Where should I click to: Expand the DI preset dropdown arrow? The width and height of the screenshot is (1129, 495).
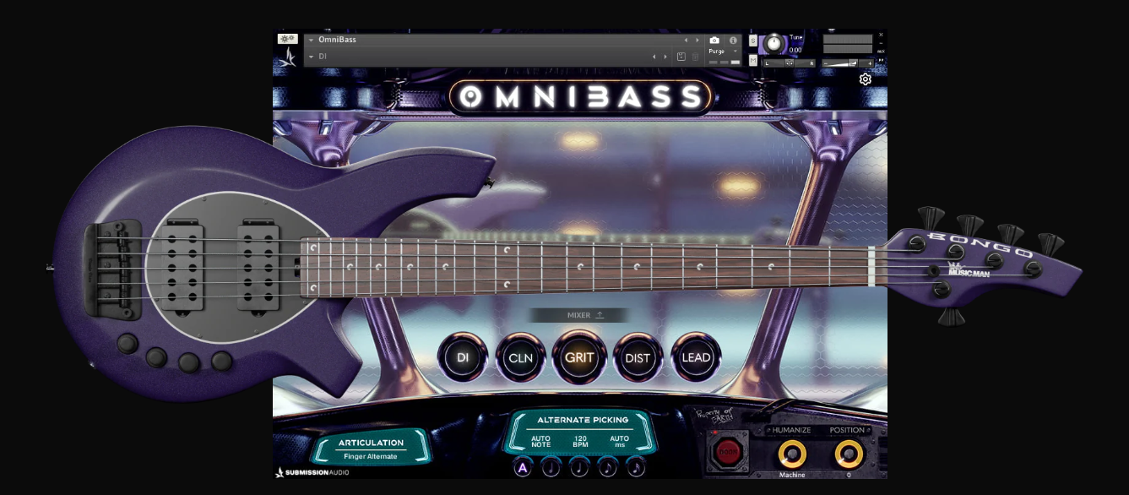(x=311, y=57)
